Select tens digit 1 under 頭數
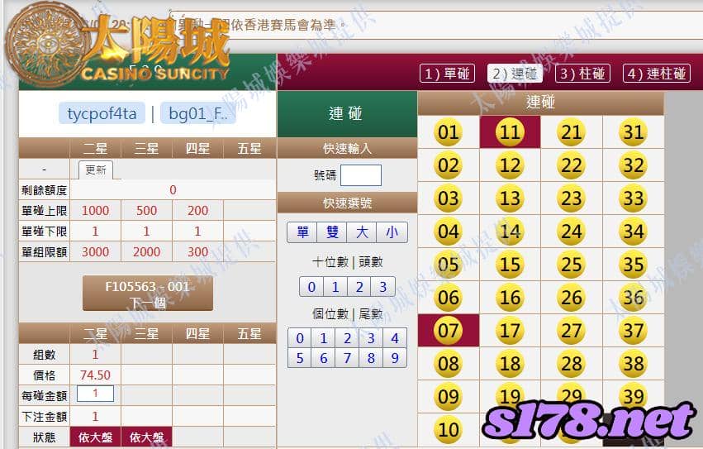Image resolution: width=703 pixels, height=449 pixels. coord(335,286)
